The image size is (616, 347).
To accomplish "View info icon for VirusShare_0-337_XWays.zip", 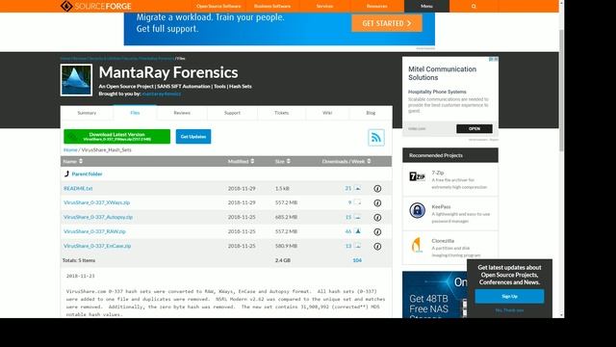I will (x=377, y=203).
